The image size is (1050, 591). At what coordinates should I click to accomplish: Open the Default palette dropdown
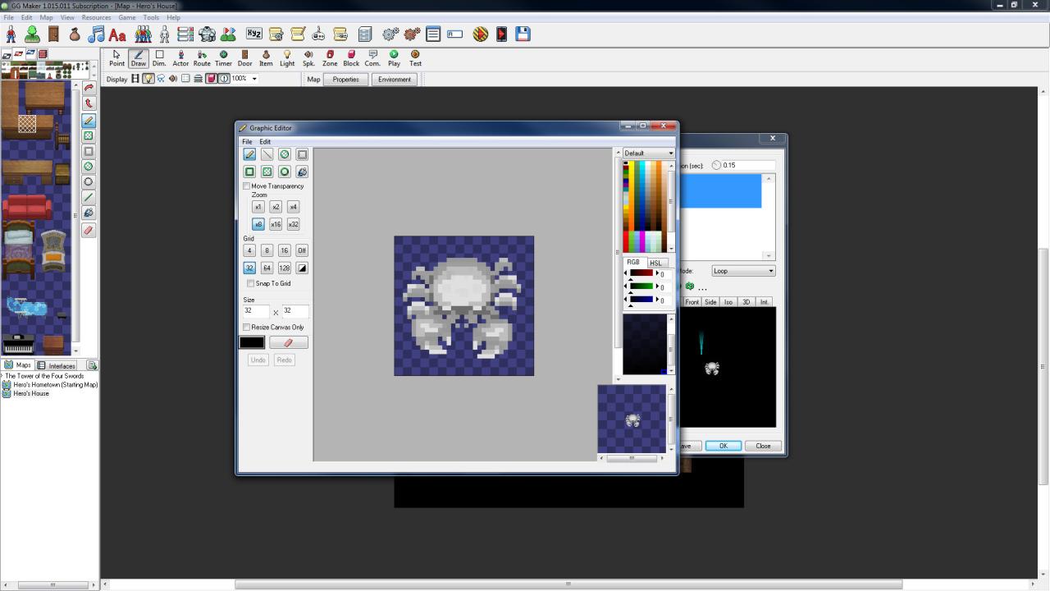pyautogui.click(x=648, y=153)
